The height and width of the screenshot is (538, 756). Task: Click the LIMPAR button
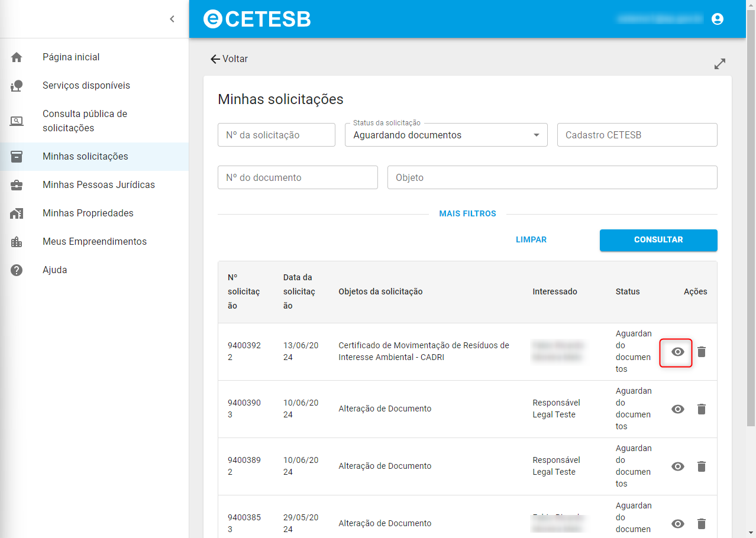point(531,240)
